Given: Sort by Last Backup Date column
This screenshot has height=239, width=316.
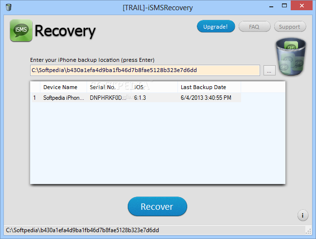Looking at the screenshot, I should 209,87.
